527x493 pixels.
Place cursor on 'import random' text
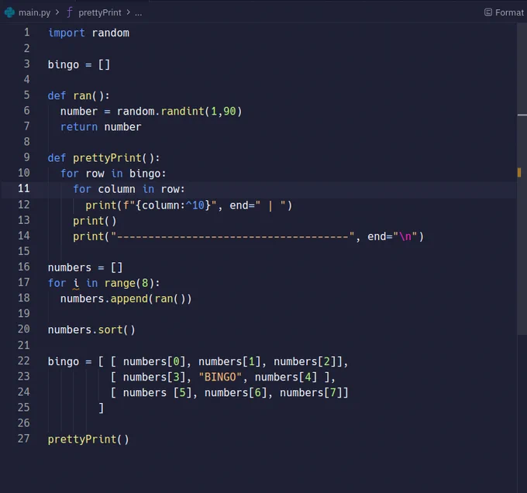click(88, 33)
